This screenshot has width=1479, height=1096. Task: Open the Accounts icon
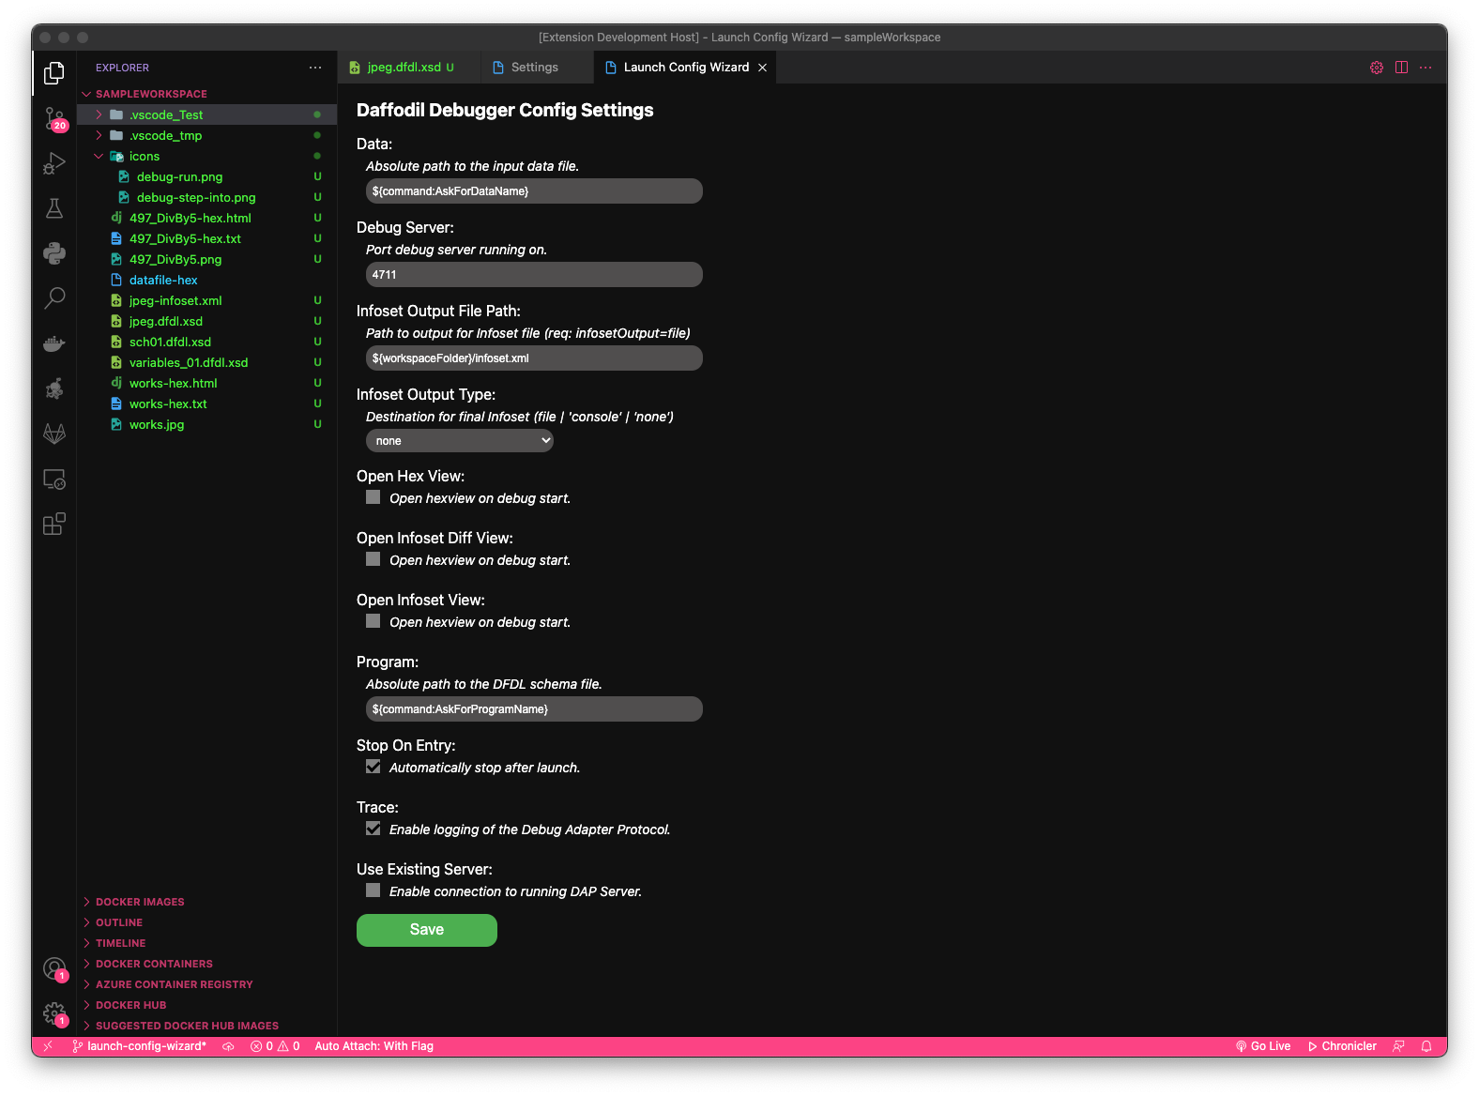point(54,968)
